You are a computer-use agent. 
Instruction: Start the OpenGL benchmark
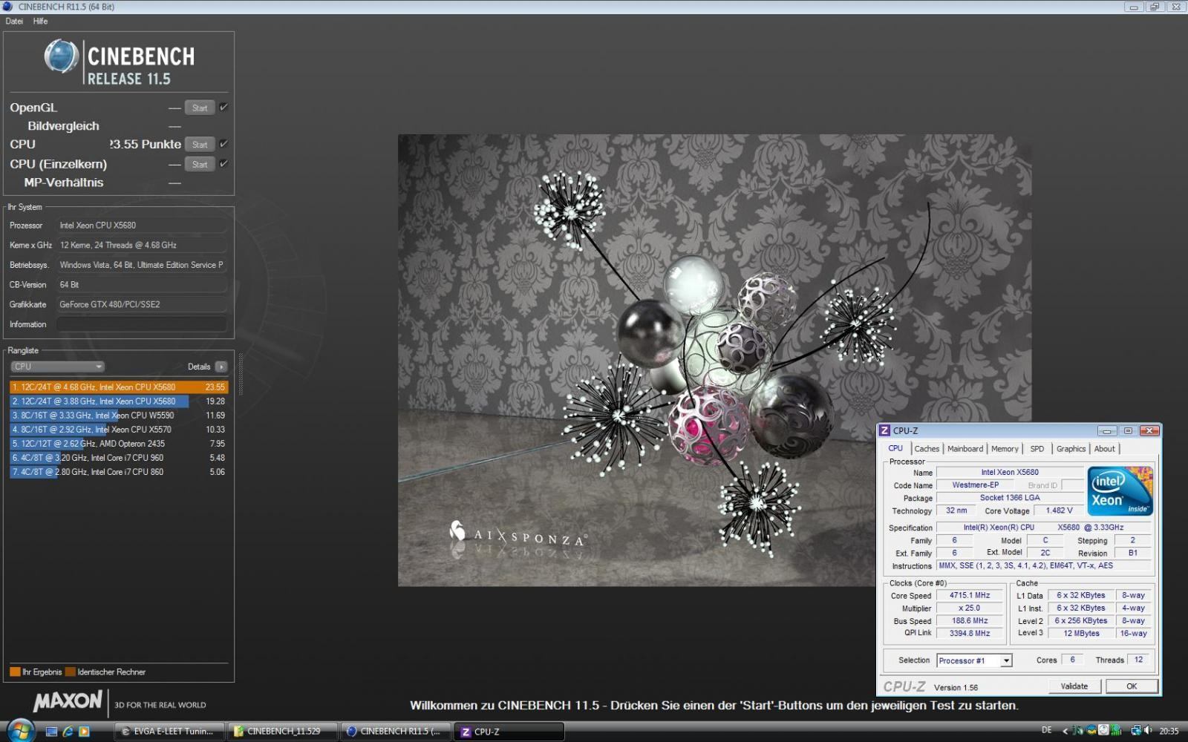(x=200, y=108)
